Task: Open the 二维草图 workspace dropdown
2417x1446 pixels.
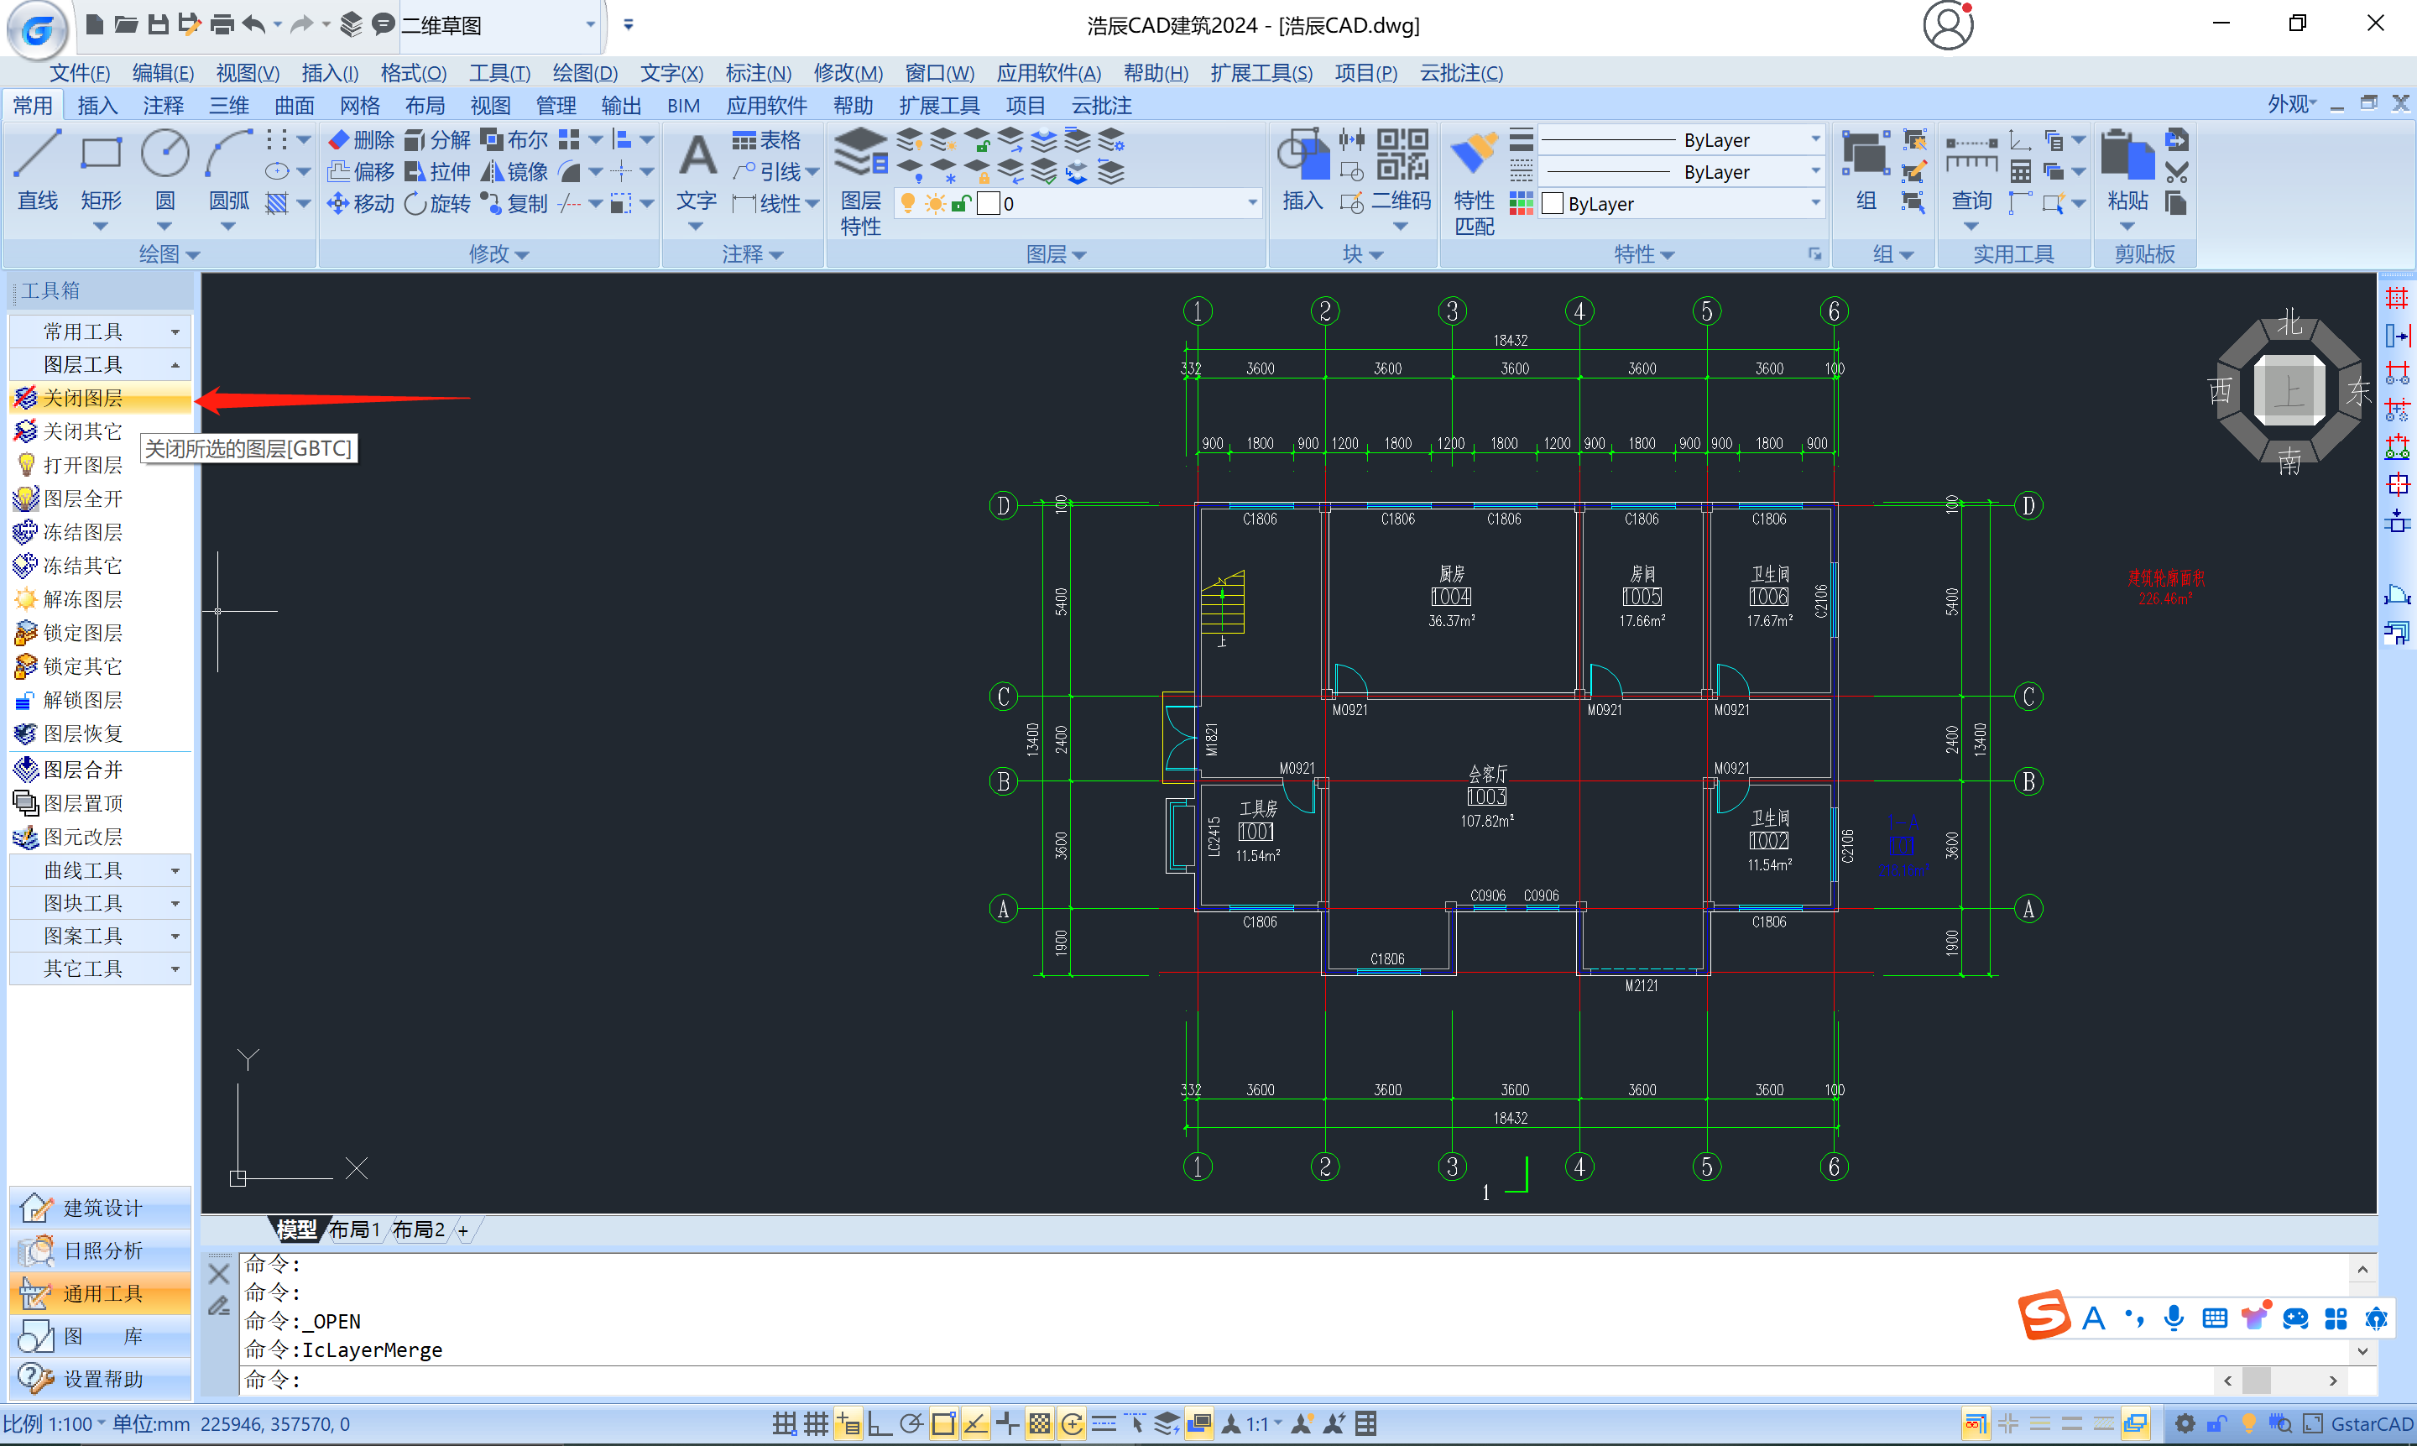Action: 590,25
